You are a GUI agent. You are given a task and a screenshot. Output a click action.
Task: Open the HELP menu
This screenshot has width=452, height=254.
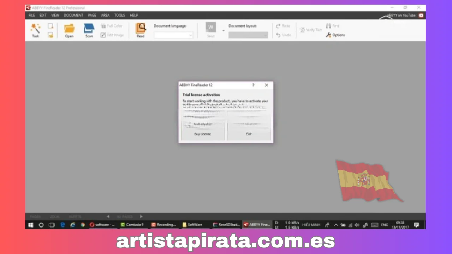click(x=134, y=15)
